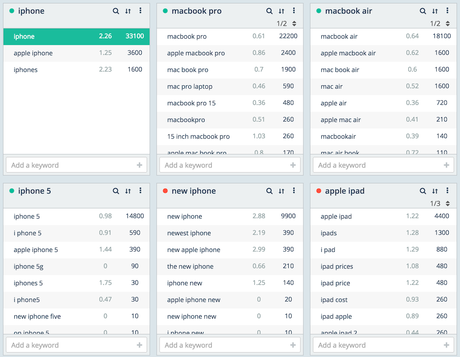Click plus icon in iphone 5 keyword field
460x357 pixels.
139,345
